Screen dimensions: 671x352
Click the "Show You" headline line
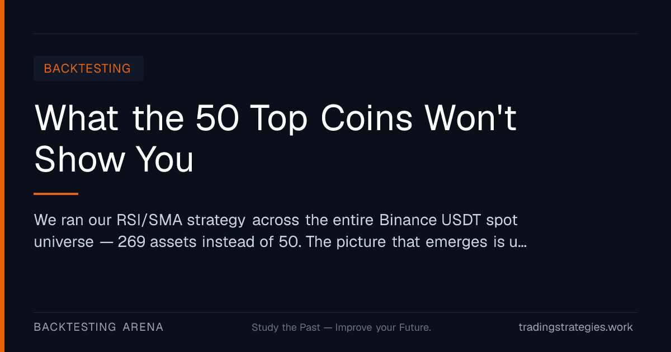click(x=114, y=160)
